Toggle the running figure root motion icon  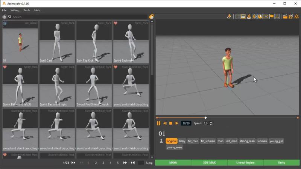pyautogui.click(x=254, y=17)
